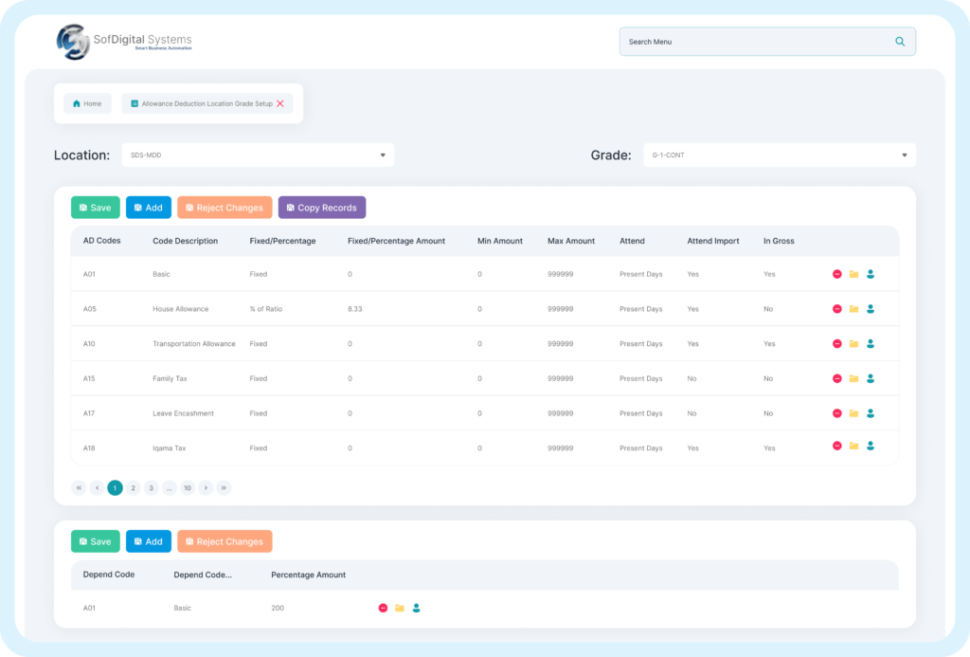Click Save above the Depend Code table
The image size is (970, 657).
point(95,541)
